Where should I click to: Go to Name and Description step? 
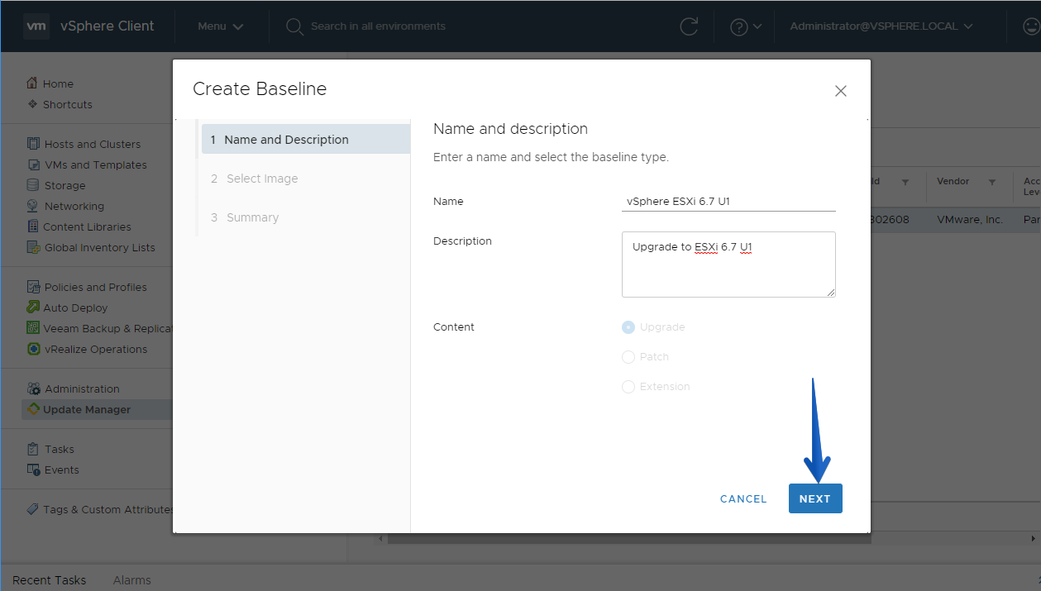pos(305,140)
